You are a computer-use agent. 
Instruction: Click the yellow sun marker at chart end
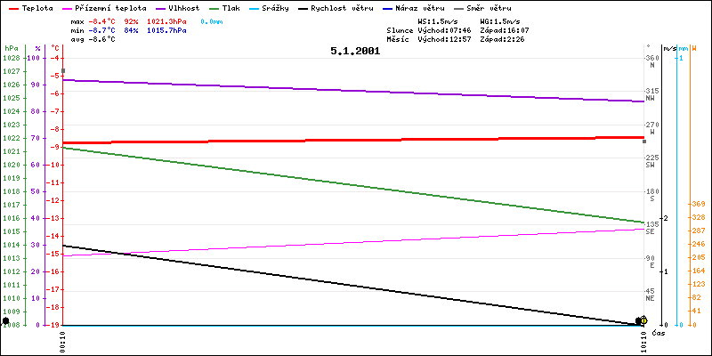(x=643, y=320)
